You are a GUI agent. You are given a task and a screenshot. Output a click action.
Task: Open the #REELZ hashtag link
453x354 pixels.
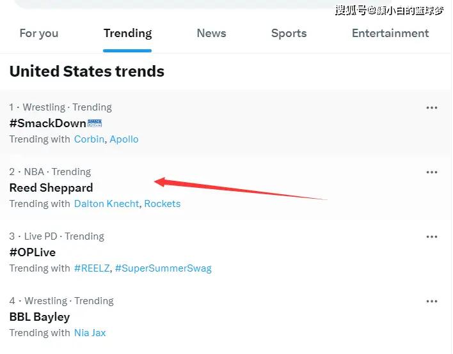pyautogui.click(x=92, y=268)
